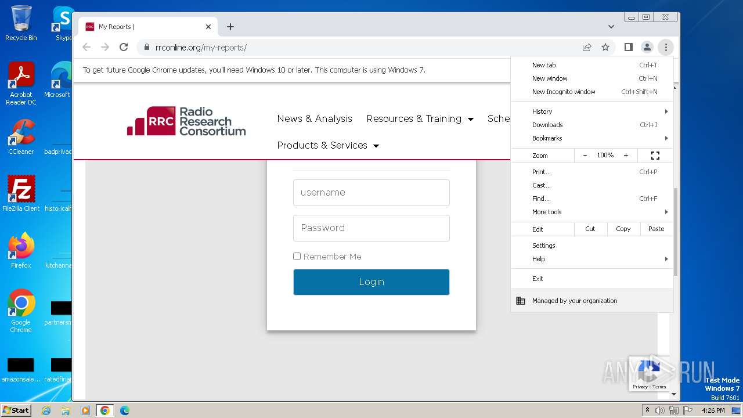This screenshot has height=418, width=743.
Task: Click the address bar URL rrconline.org/my-reports/
Action: pyautogui.click(x=201, y=48)
